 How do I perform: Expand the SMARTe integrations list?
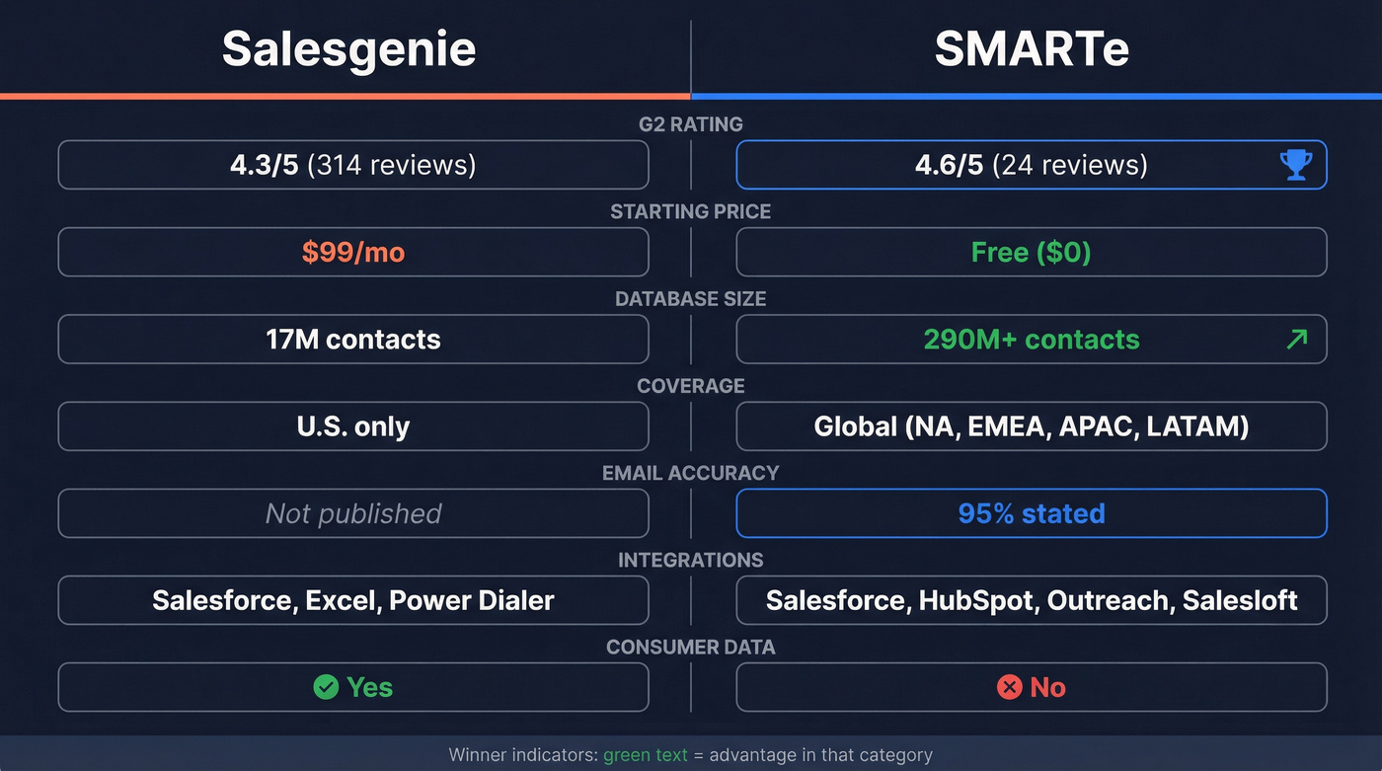(1032, 600)
